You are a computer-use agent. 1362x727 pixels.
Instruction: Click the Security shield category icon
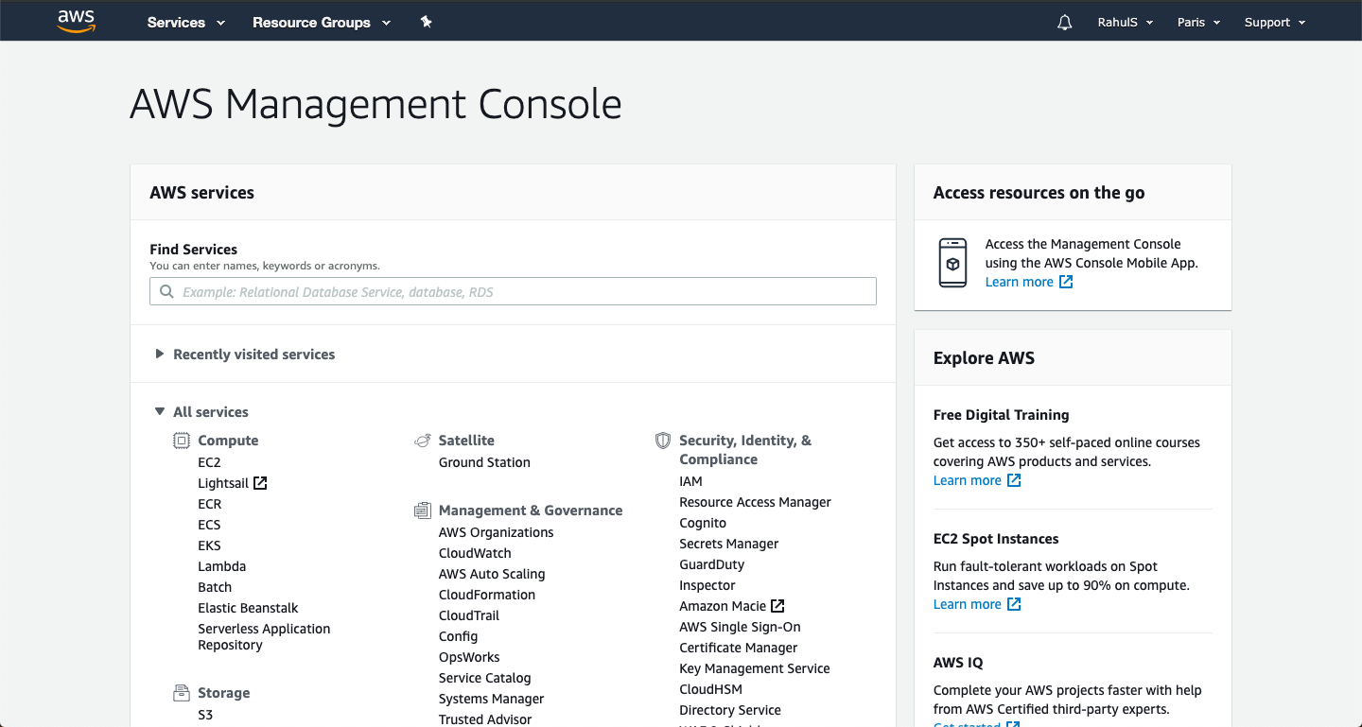click(x=663, y=441)
